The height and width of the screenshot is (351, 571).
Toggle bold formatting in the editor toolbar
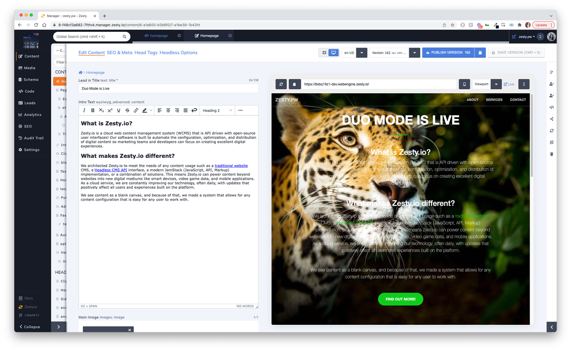[92, 110]
